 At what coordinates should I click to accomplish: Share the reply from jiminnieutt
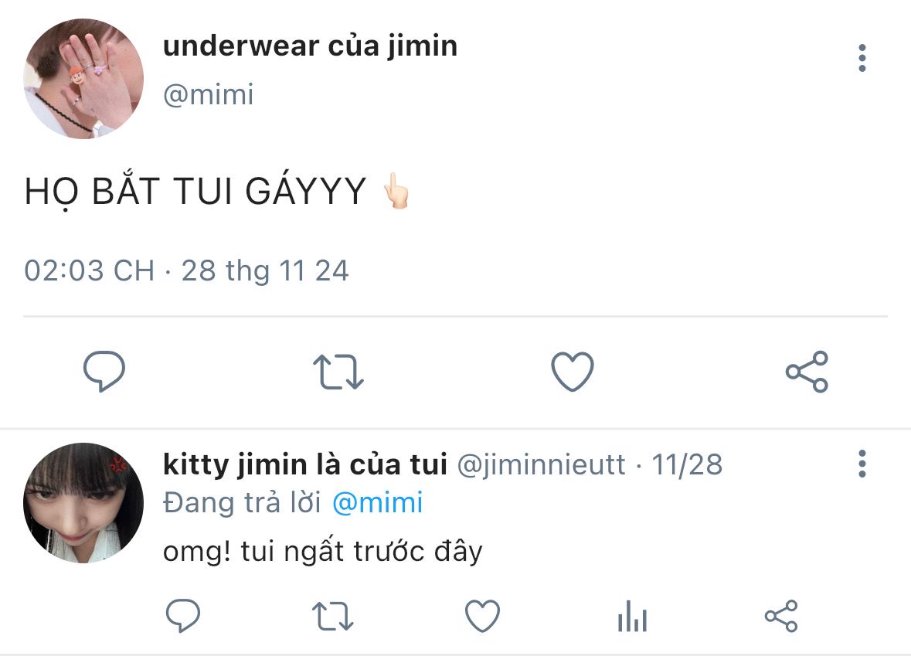coord(780,617)
